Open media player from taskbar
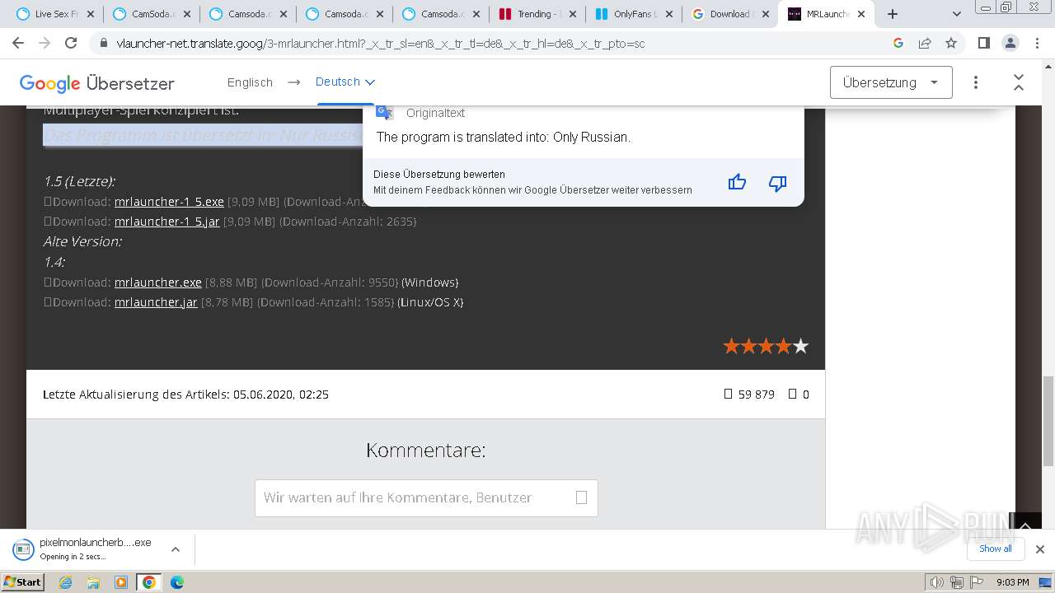 (121, 582)
